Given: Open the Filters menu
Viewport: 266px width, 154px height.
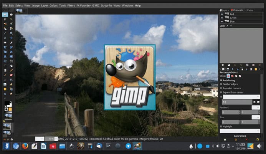Looking at the screenshot, I should coord(71,5).
